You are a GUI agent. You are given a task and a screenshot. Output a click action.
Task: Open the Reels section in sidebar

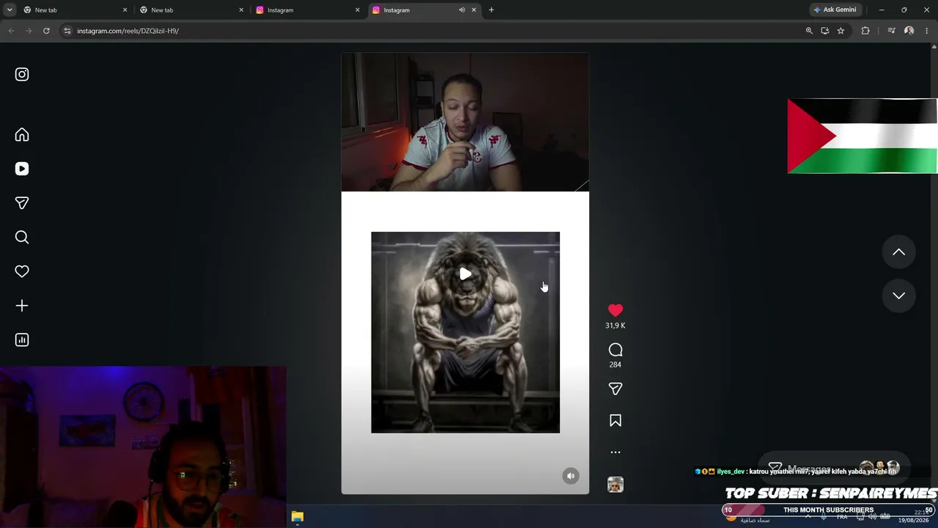[22, 169]
